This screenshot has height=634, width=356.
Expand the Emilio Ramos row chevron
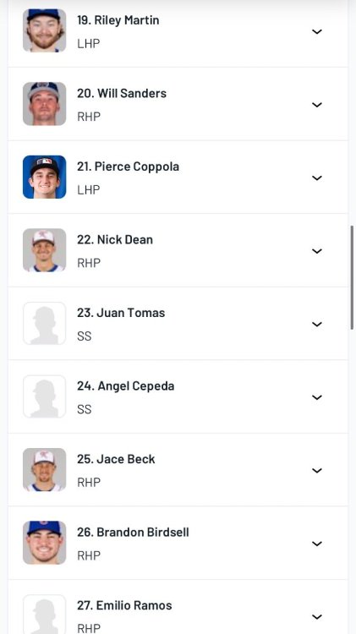point(317,617)
